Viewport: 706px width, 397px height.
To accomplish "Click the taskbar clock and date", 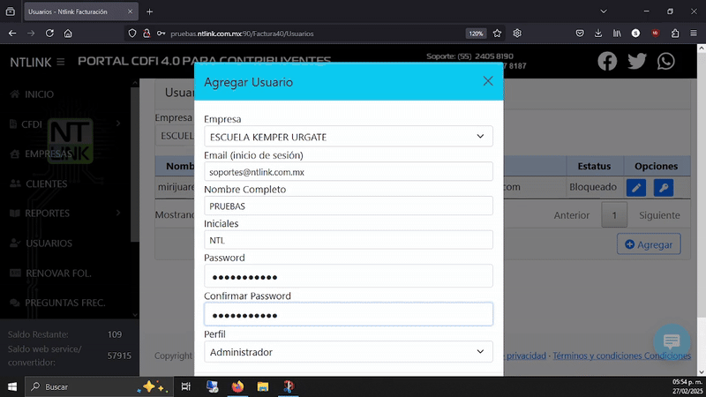I will (687, 386).
